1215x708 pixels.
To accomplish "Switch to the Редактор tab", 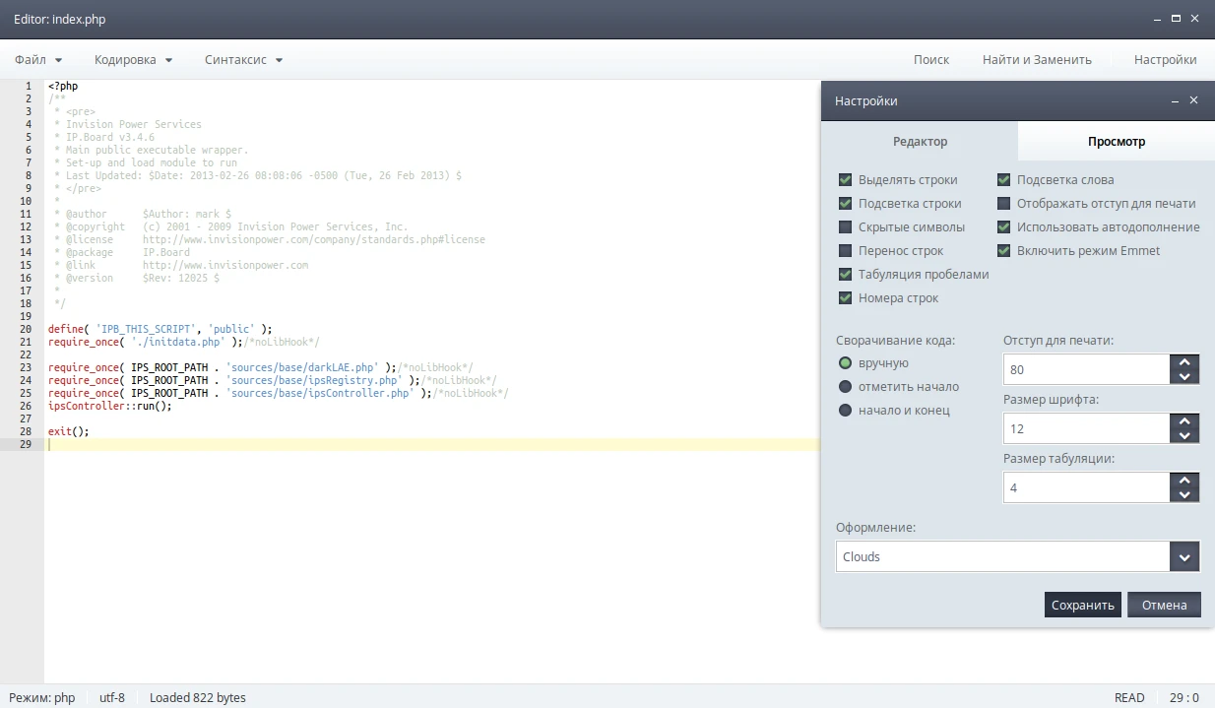I will pyautogui.click(x=920, y=142).
